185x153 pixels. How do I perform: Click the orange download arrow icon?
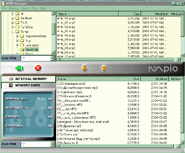pos(84,68)
